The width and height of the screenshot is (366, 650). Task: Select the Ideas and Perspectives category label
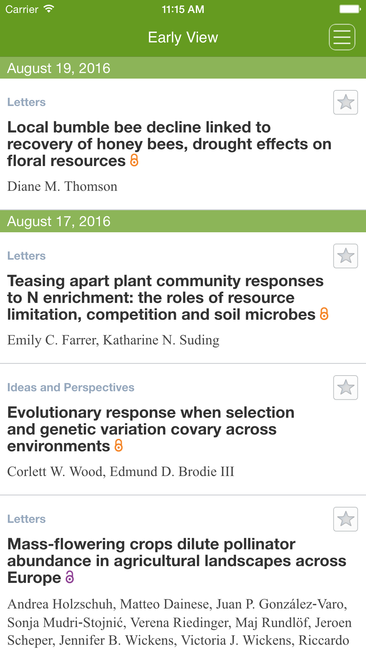71,387
